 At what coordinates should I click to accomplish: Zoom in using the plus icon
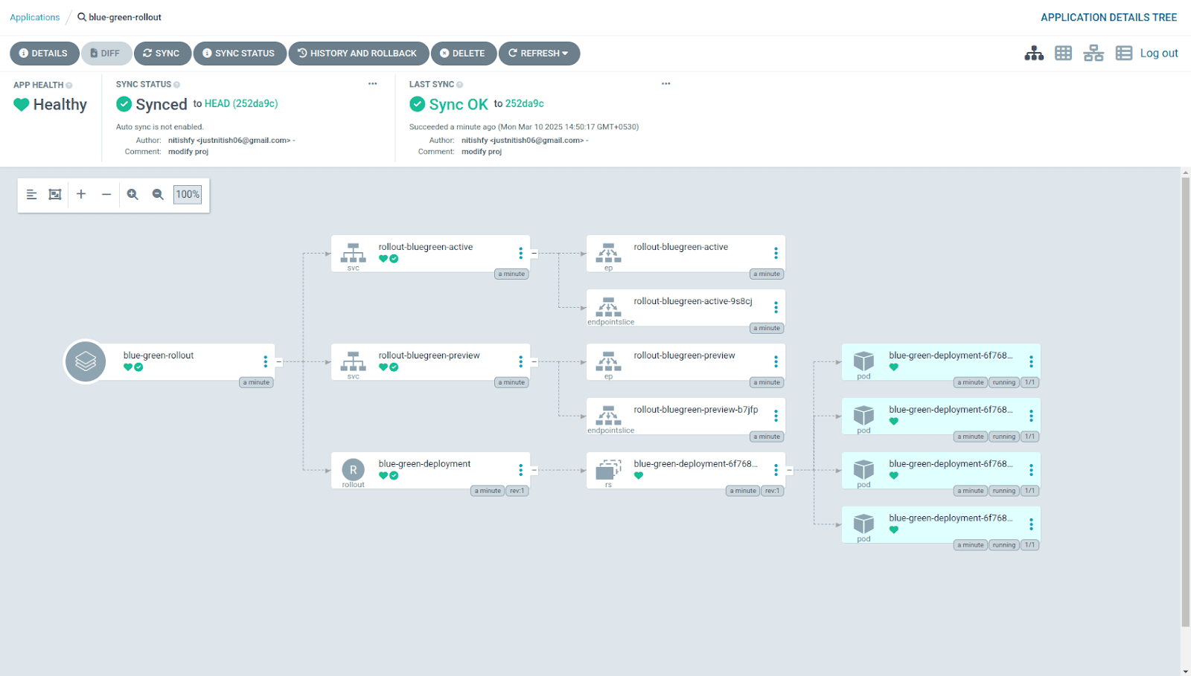(x=81, y=194)
